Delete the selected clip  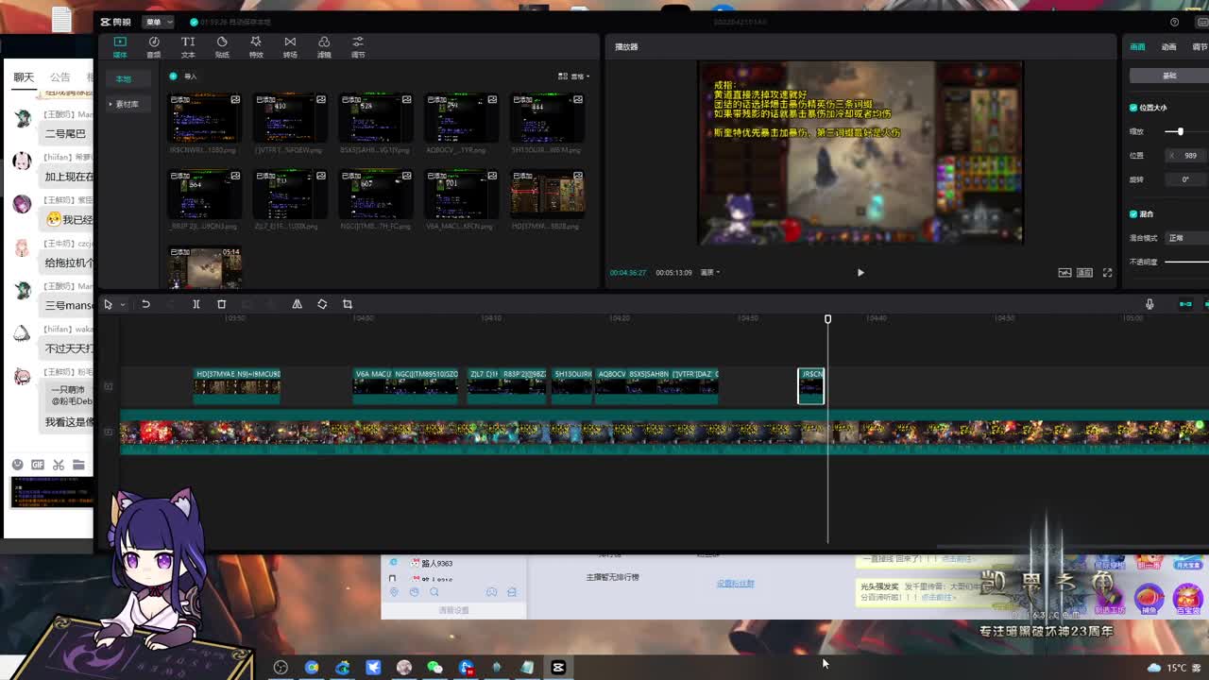coord(222,304)
